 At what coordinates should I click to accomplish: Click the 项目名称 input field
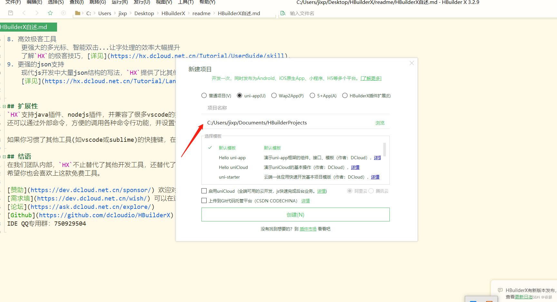(296, 108)
